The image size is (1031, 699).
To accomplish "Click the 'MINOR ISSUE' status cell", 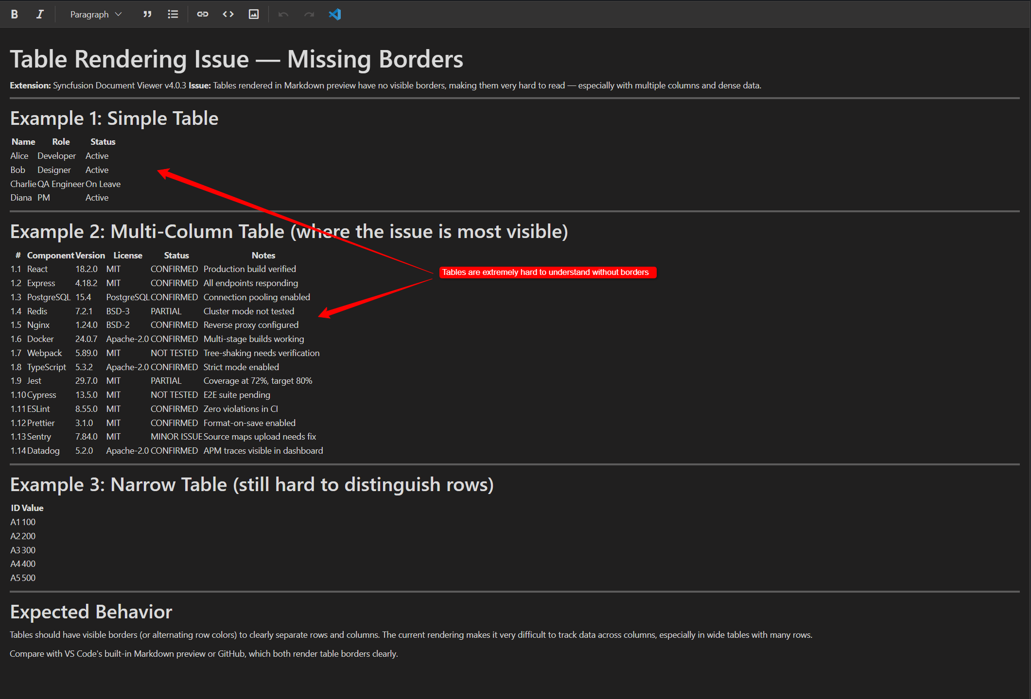I will [176, 437].
